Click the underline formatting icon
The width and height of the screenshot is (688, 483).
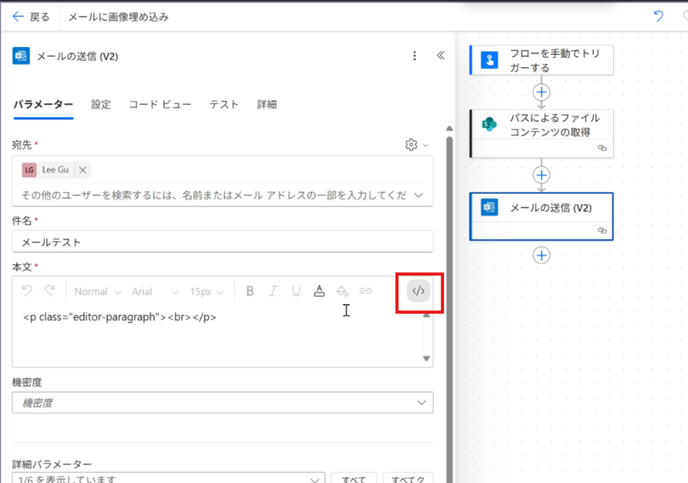point(296,291)
